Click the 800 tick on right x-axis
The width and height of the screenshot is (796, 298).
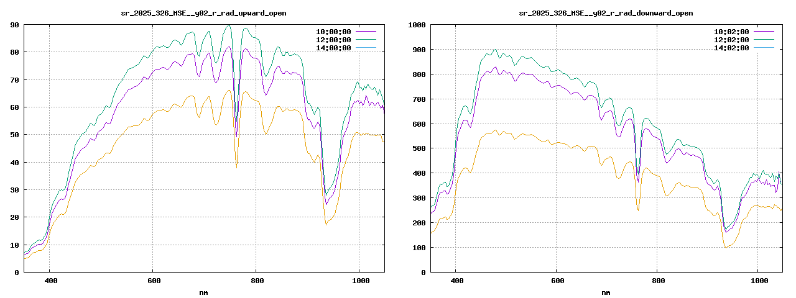click(x=657, y=281)
